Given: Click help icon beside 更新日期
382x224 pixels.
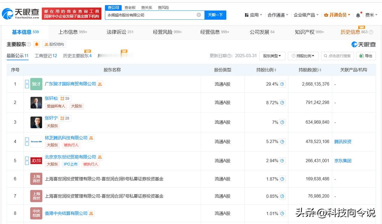Looking at the screenshot, I should point(229,56).
